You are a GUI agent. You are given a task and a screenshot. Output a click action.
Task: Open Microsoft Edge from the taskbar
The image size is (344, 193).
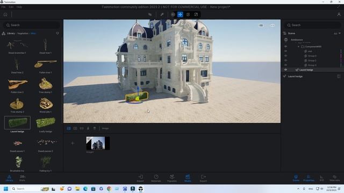pos(85,189)
